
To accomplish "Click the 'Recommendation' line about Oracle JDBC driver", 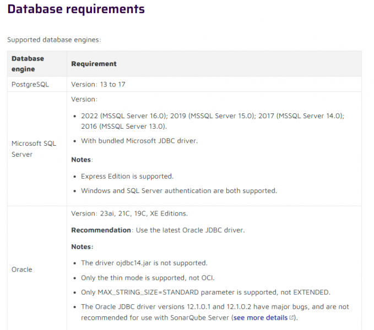I will click(x=158, y=230).
